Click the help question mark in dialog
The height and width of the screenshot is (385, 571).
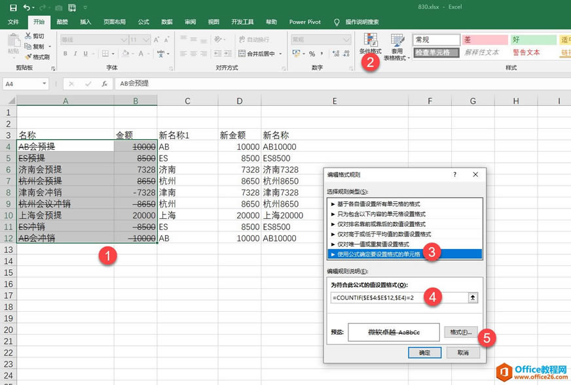(x=455, y=175)
